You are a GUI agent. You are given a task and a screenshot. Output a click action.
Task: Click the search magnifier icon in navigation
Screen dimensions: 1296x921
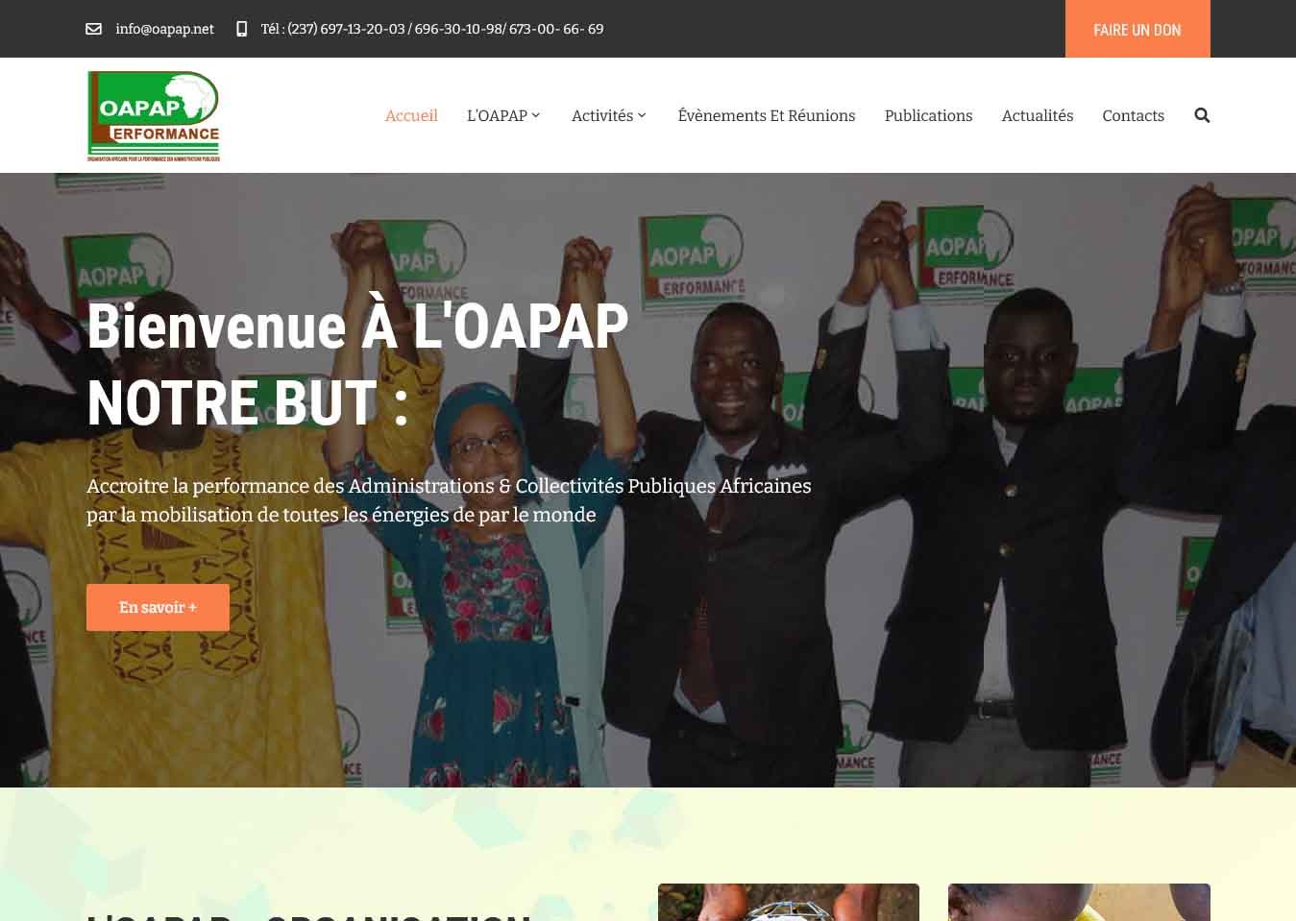[x=1202, y=115]
